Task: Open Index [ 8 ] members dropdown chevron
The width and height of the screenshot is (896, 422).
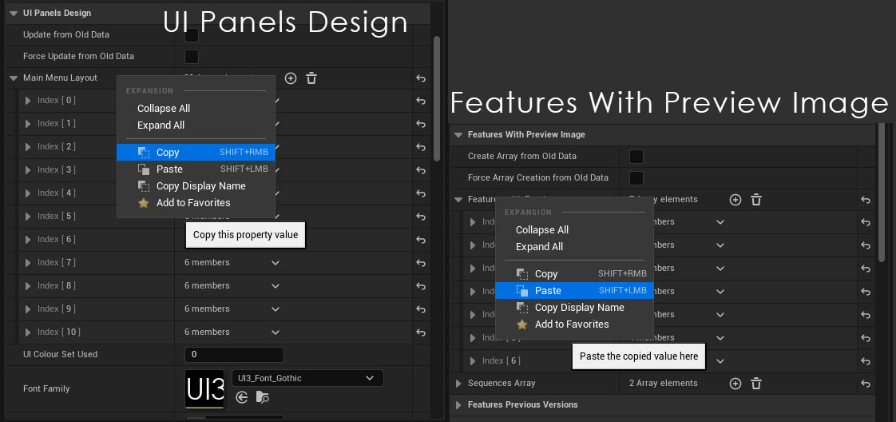Action: 276,286
